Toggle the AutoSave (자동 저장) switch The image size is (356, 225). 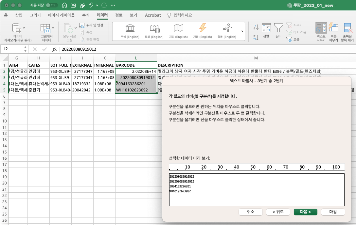52,6
